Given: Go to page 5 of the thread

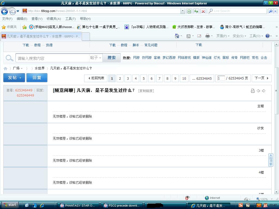Looking at the screenshot, I should [144, 78].
